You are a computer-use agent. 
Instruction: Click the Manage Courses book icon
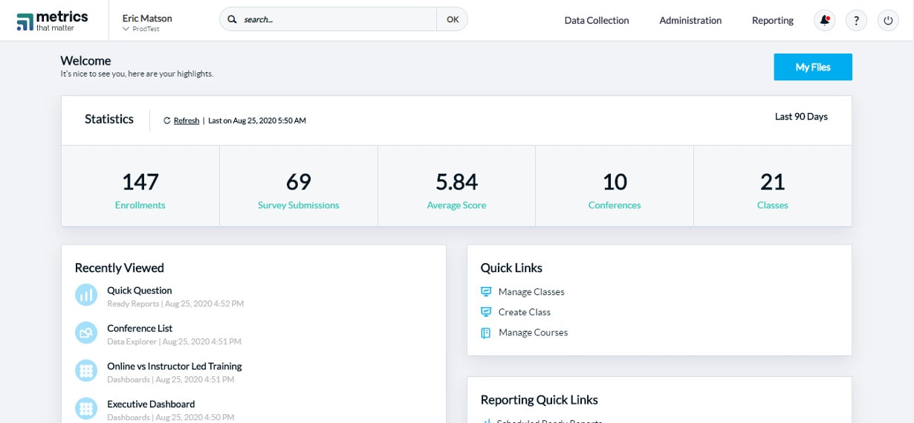point(486,333)
